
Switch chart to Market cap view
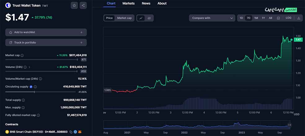click(x=124, y=18)
